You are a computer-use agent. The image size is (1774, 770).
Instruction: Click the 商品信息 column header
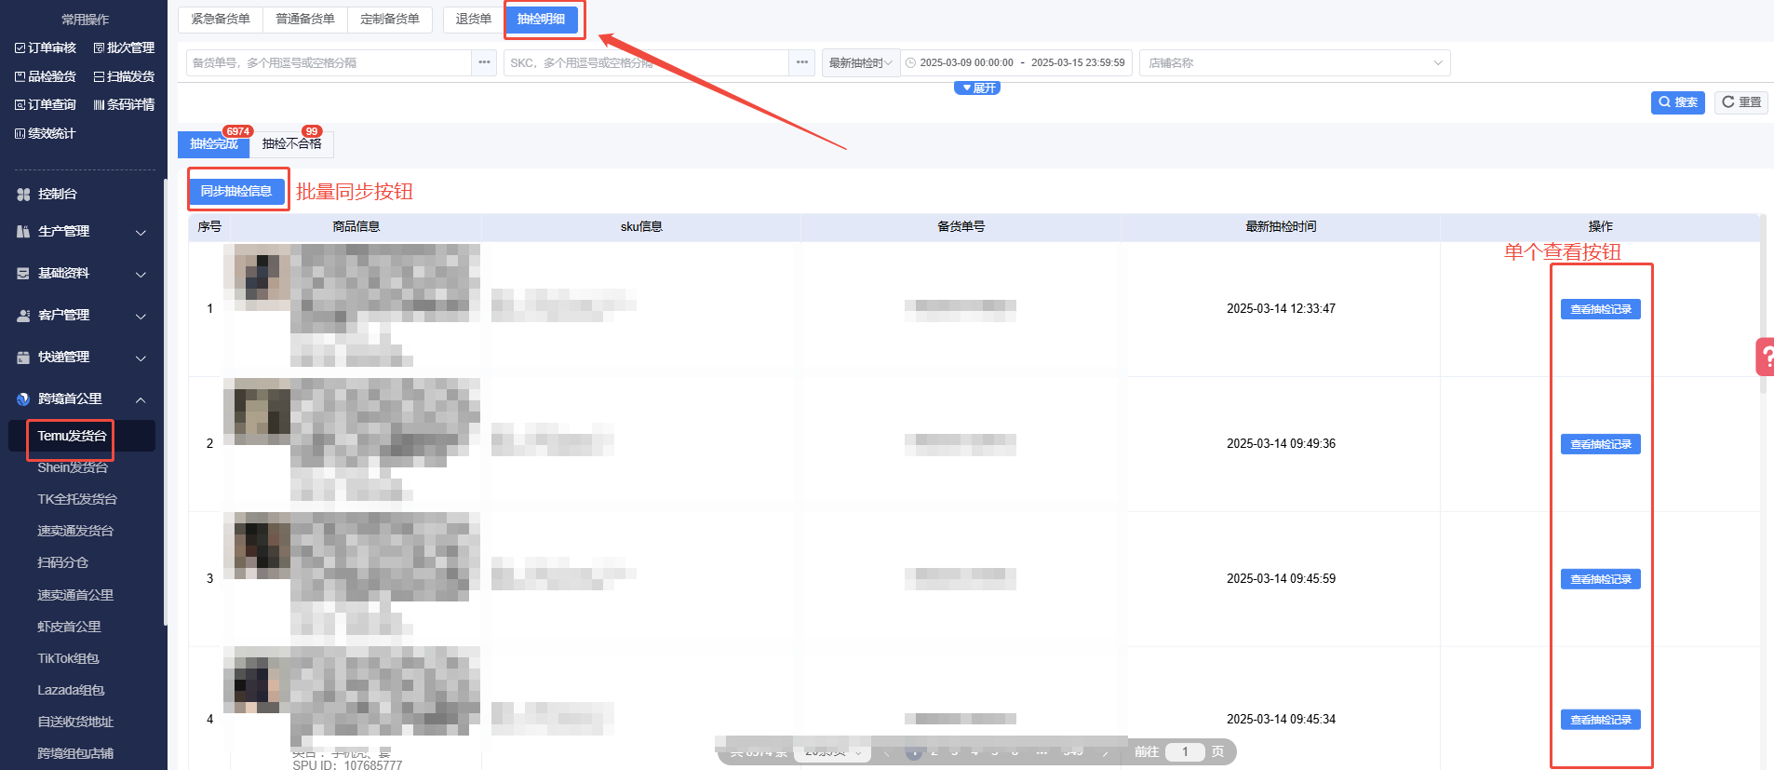point(356,227)
